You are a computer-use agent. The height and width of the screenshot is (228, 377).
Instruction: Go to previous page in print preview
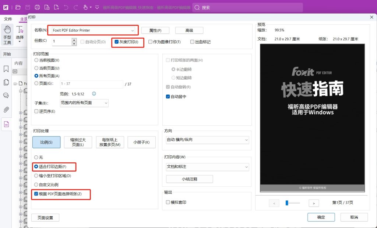click(274, 203)
